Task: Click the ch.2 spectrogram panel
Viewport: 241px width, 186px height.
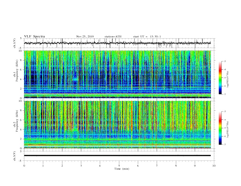Action: pyautogui.click(x=117, y=125)
